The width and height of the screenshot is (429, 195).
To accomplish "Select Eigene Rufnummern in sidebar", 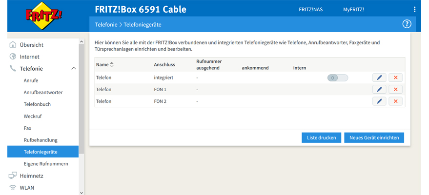I will (46, 164).
